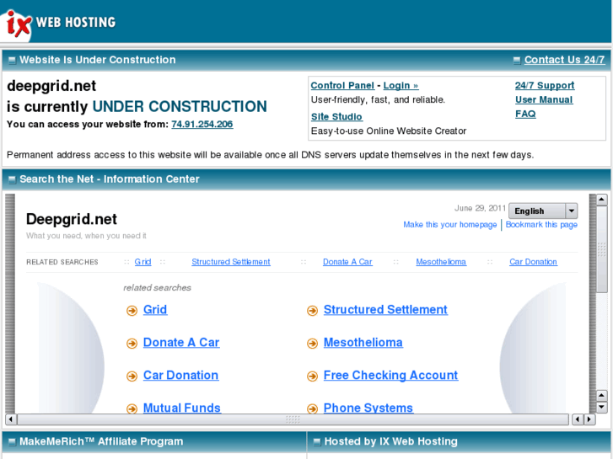Screen dimensions: 613x459
Task: Open the large Car Donation link
Action: (x=180, y=376)
